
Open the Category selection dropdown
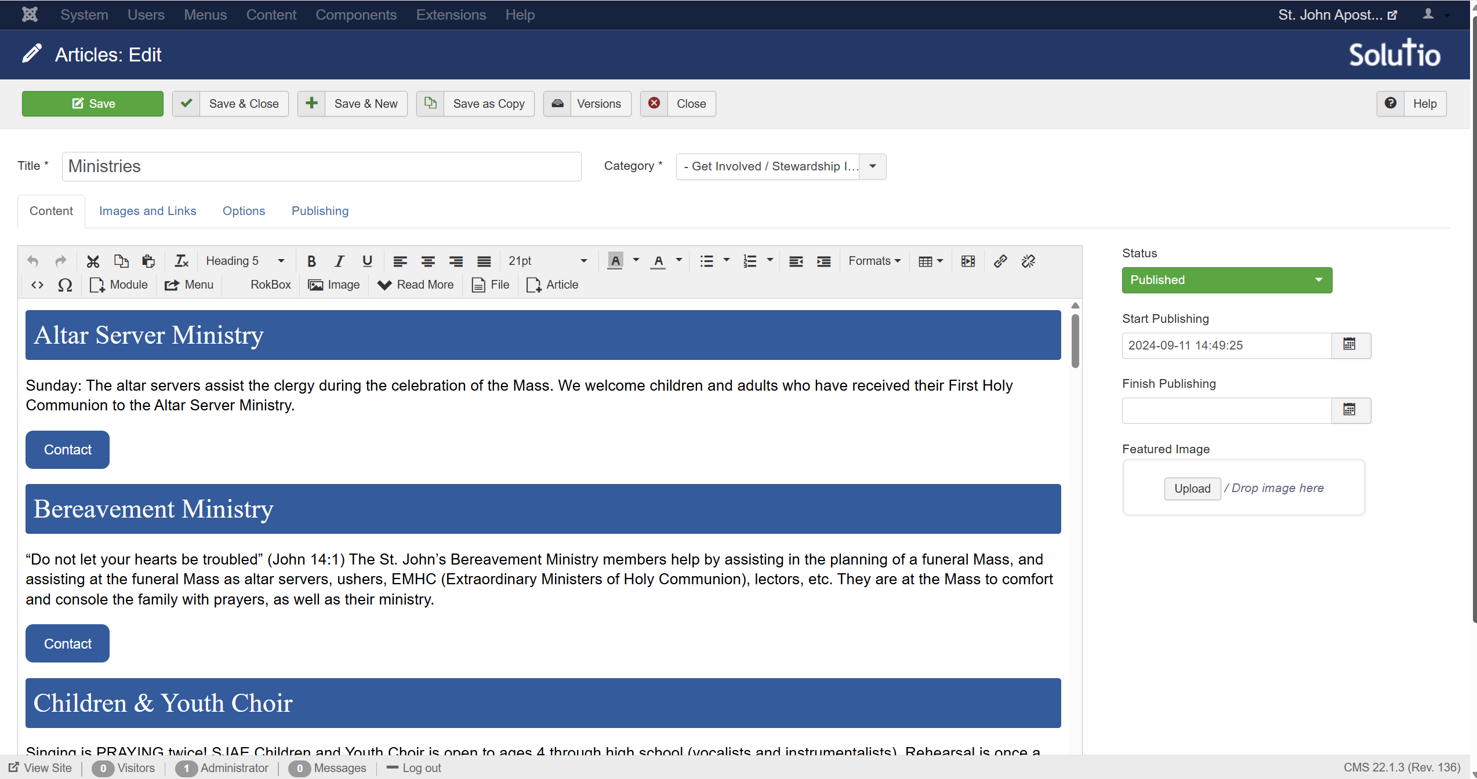pos(781,166)
